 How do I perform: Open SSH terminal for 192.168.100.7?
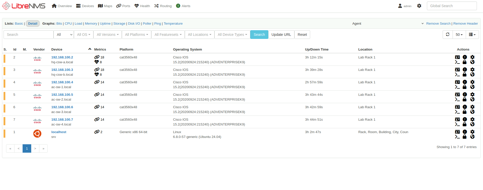click(457, 124)
